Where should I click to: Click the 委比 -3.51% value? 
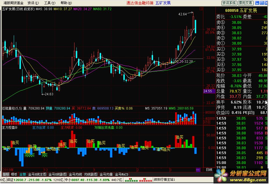click(x=235, y=17)
